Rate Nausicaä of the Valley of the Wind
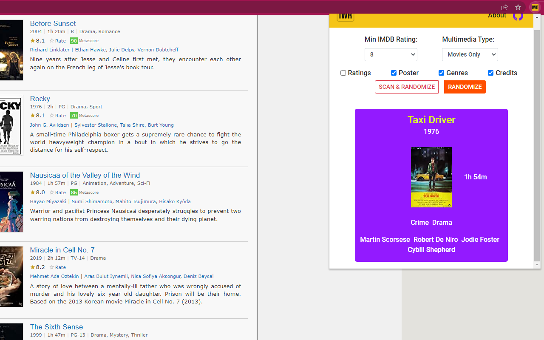This screenshot has width=544, height=340. pos(58,192)
